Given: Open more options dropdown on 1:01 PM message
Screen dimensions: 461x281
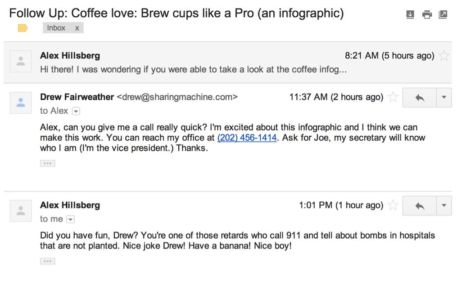Looking at the screenshot, I should pyautogui.click(x=444, y=205).
